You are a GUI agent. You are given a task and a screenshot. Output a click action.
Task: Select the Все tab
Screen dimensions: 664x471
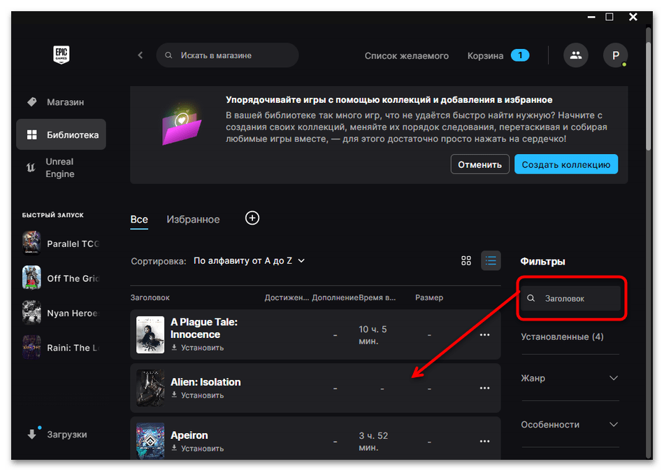pos(139,220)
